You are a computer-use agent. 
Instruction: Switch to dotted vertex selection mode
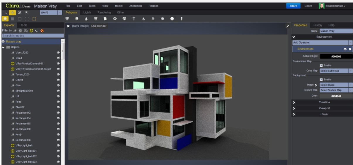[27, 19]
